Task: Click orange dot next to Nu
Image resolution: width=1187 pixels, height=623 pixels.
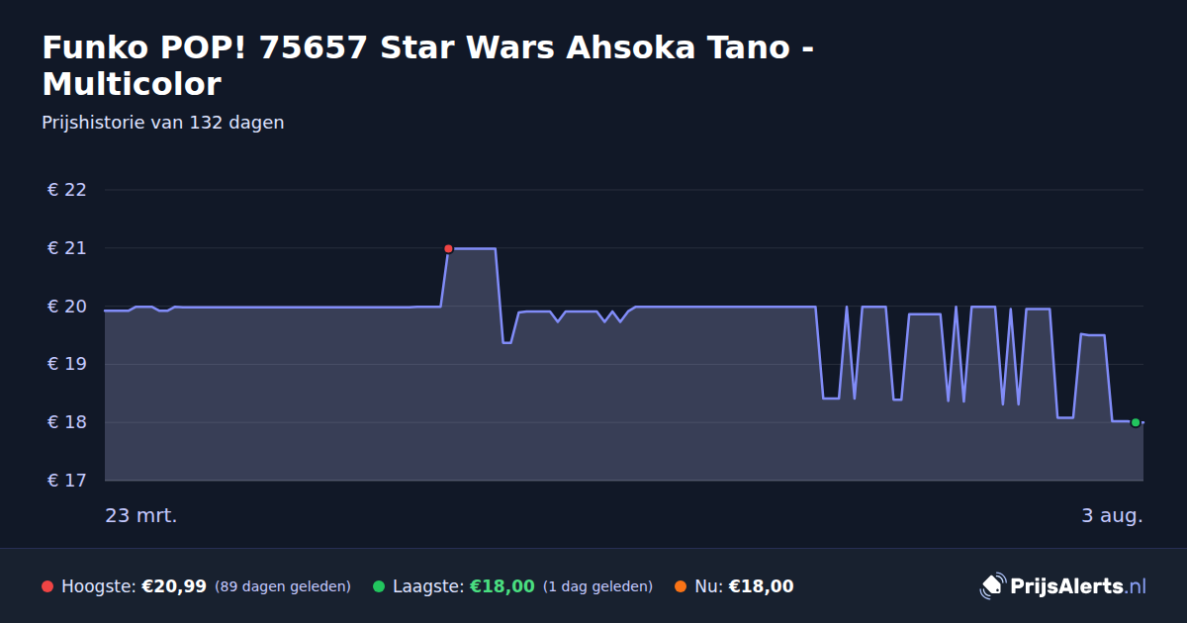Action: 681,586
